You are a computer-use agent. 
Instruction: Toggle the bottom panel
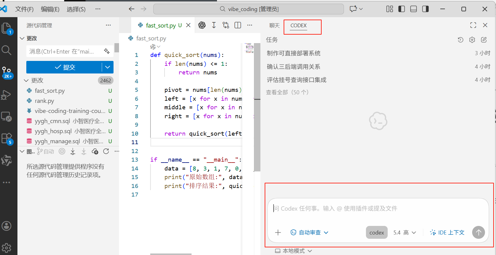[414, 9]
